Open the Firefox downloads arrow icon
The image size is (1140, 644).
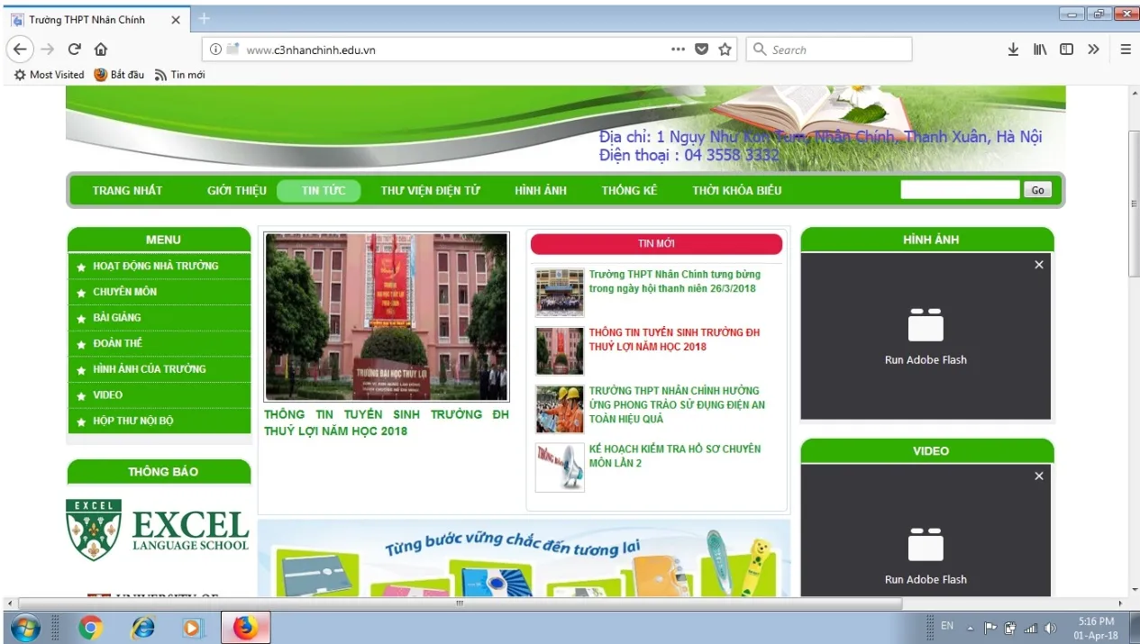tap(1013, 50)
